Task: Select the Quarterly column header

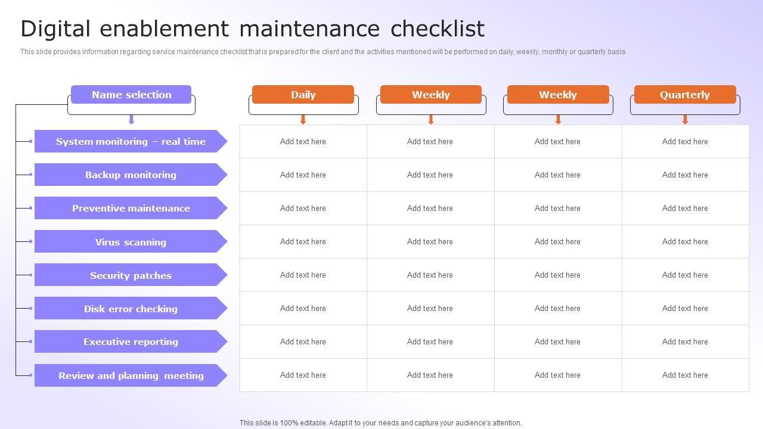Action: 685,95
